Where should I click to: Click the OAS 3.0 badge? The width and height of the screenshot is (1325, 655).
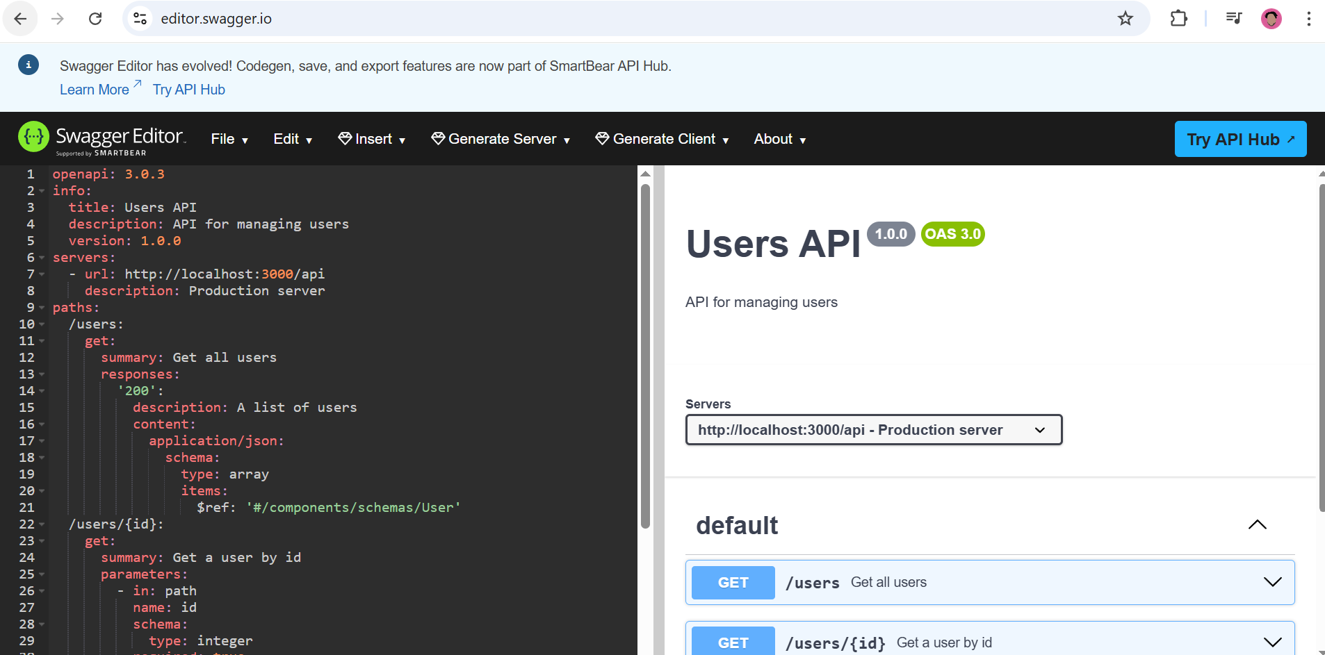(x=953, y=234)
